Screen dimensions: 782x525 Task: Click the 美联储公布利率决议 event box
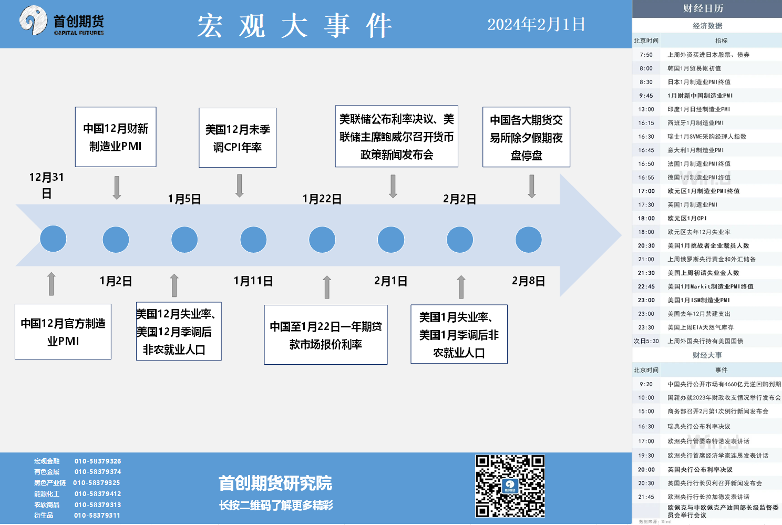tap(397, 137)
